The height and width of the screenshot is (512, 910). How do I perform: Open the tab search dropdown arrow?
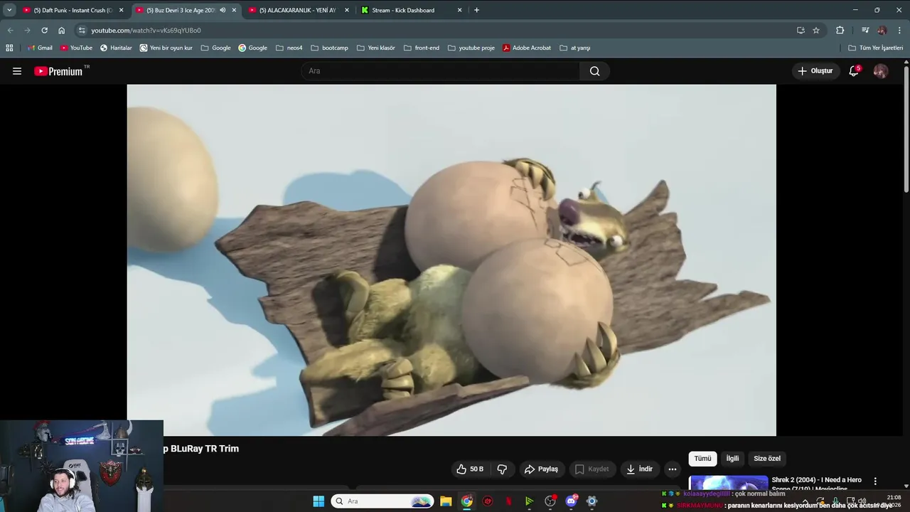pos(9,10)
